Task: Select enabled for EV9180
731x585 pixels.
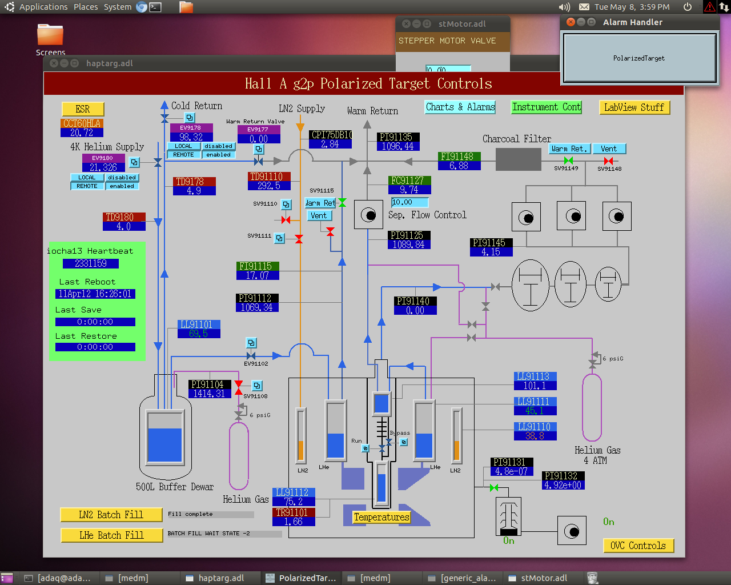Action: pos(122,186)
